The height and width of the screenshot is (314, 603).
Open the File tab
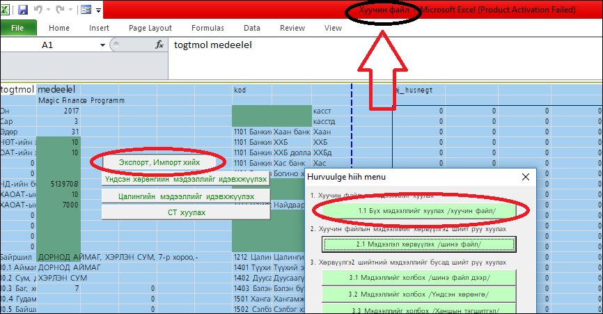pyautogui.click(x=18, y=28)
